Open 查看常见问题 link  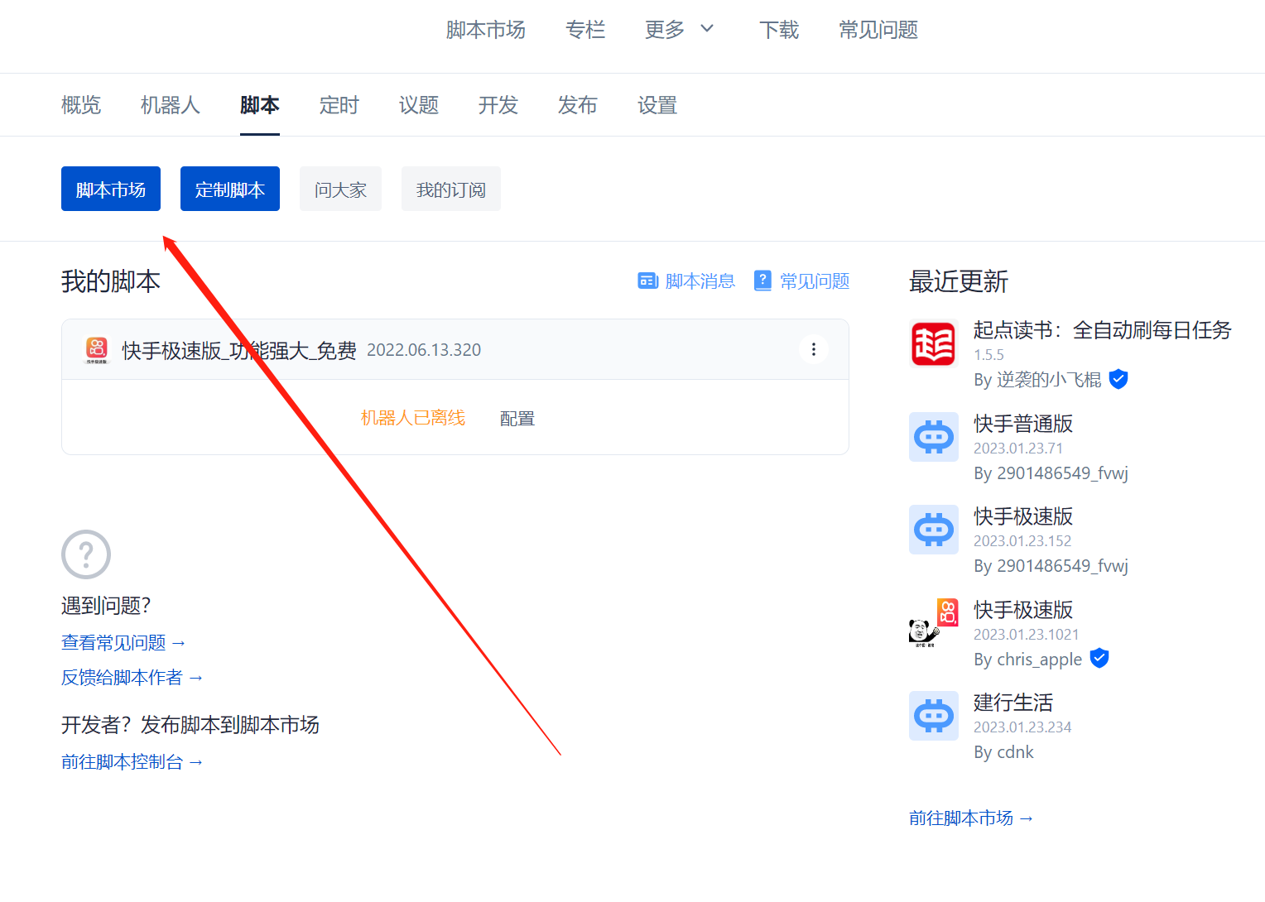tap(123, 642)
